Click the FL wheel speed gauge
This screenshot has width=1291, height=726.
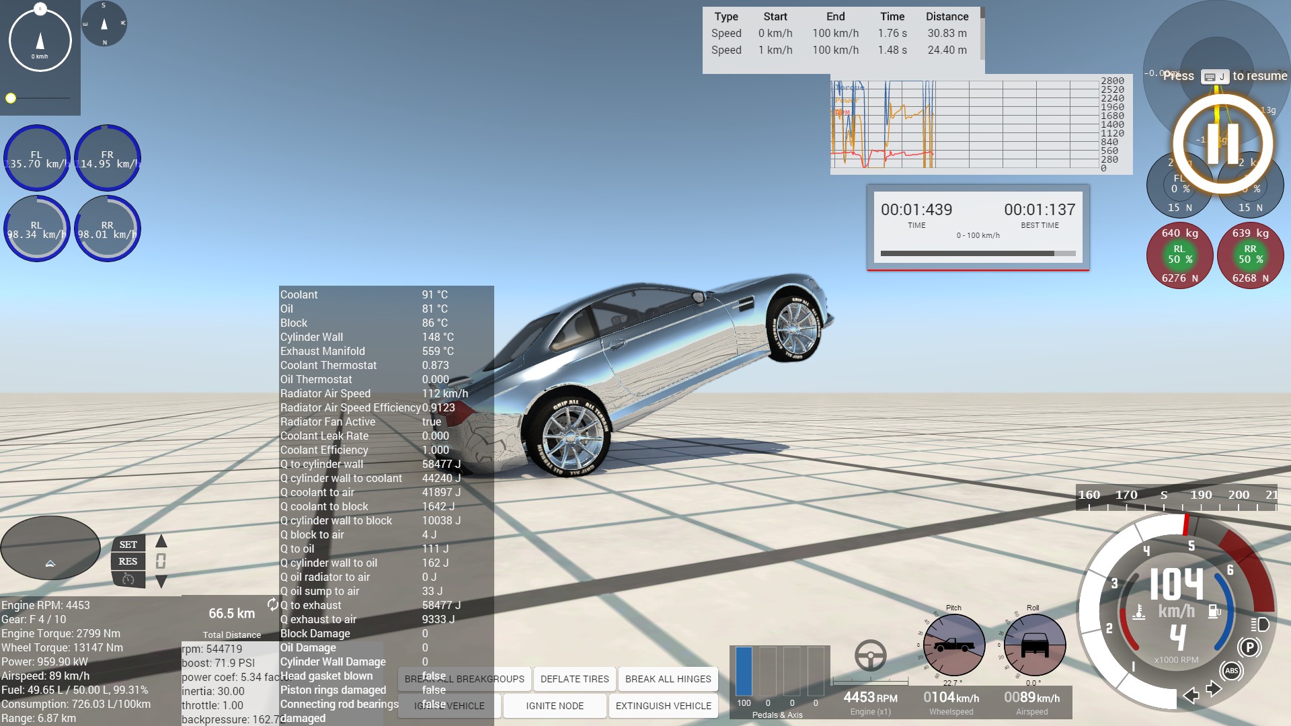pos(37,158)
